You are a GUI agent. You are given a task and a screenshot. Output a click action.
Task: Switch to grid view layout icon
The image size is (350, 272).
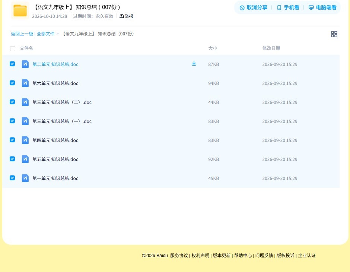(334, 34)
